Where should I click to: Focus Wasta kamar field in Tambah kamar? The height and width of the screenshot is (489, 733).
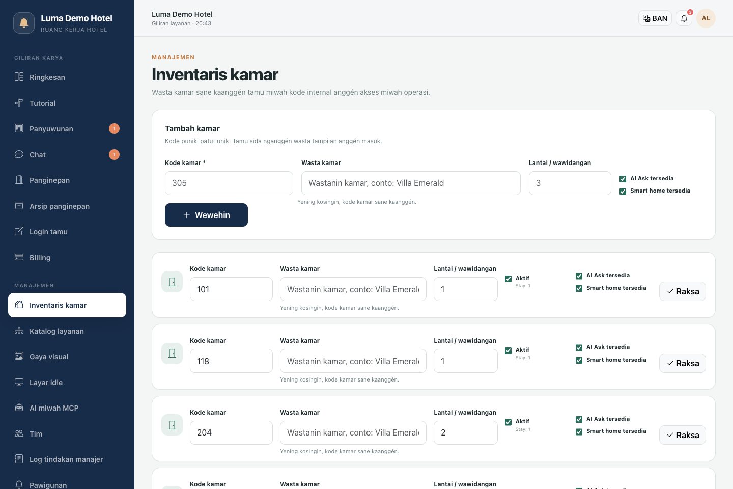pyautogui.click(x=411, y=183)
